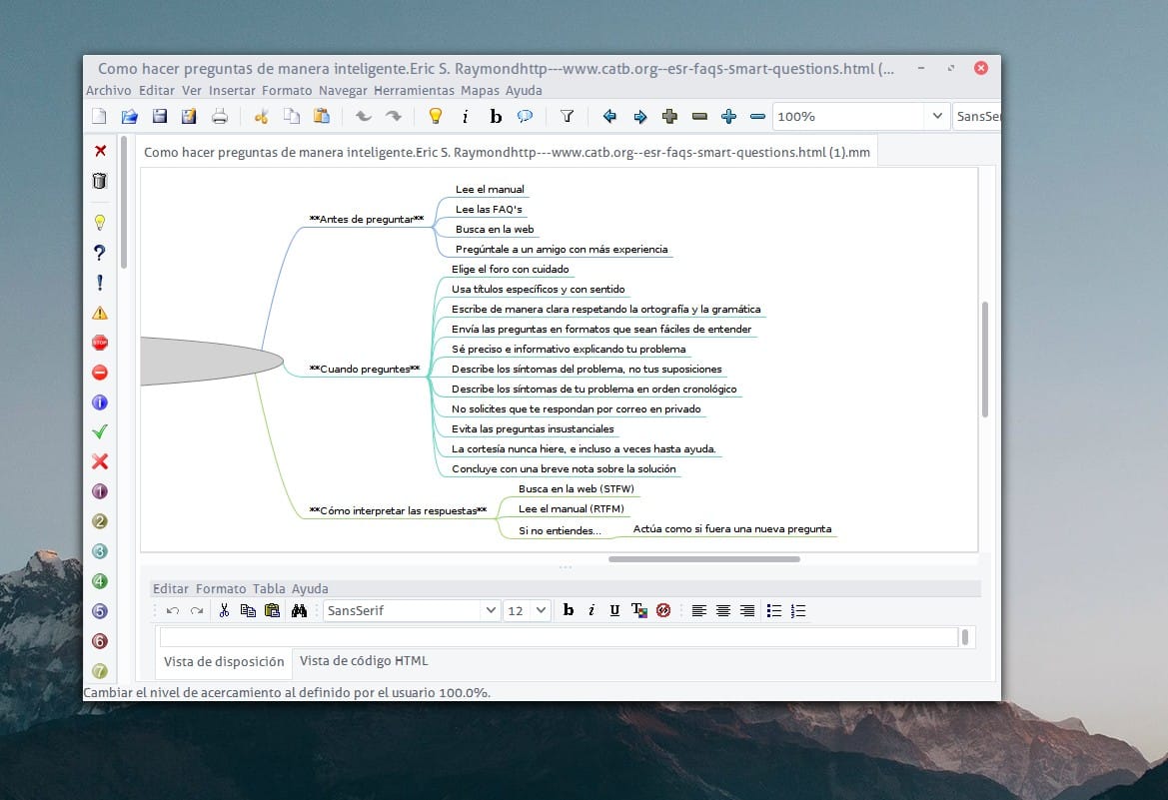Add the red stop sign icon
Image resolution: width=1168 pixels, height=800 pixels.
[99, 342]
